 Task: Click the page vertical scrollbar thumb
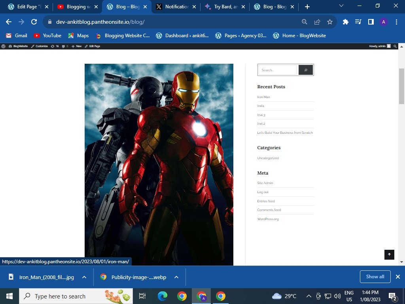(x=401, y=86)
